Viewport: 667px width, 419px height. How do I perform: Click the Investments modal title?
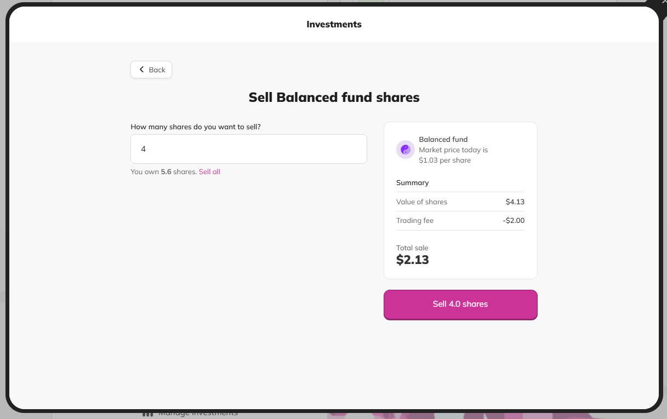(x=334, y=24)
